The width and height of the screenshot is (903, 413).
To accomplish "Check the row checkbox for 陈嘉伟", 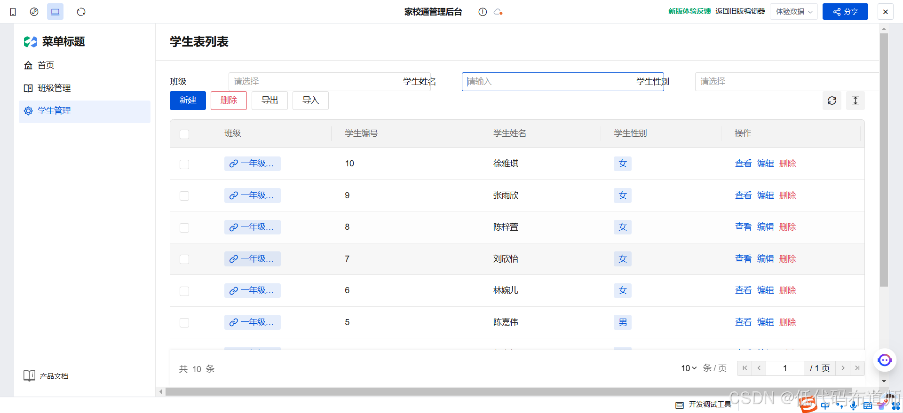I will click(184, 323).
